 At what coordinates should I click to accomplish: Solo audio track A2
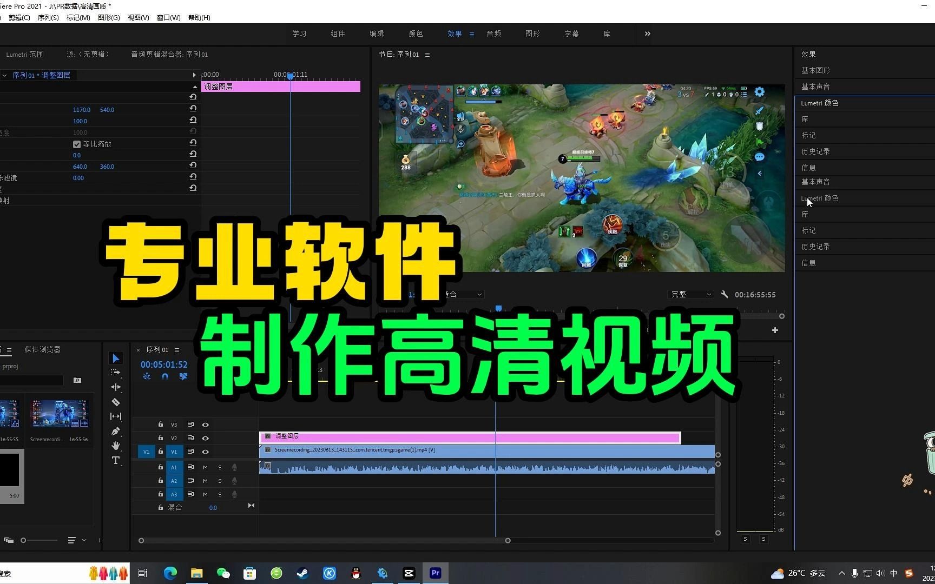(220, 481)
